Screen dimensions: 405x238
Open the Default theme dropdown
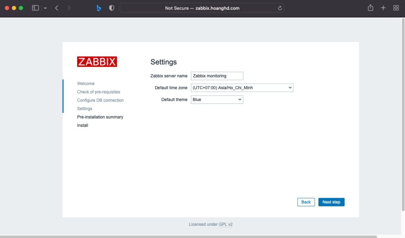click(x=217, y=99)
